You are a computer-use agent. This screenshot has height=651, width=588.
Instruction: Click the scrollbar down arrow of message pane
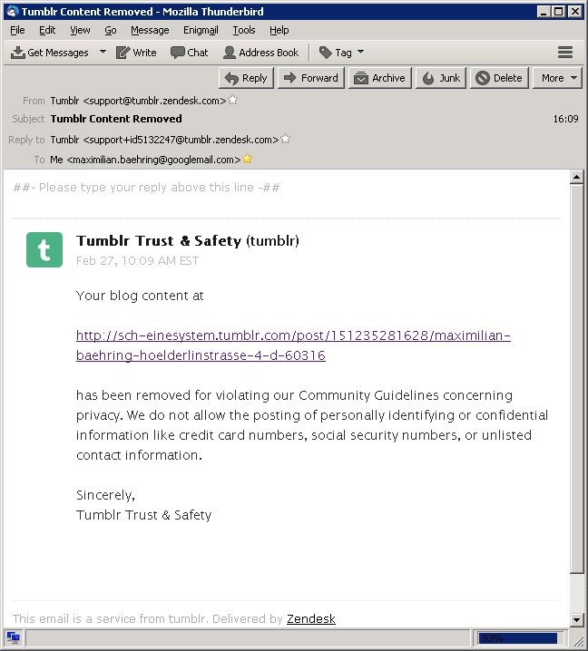[x=576, y=620]
